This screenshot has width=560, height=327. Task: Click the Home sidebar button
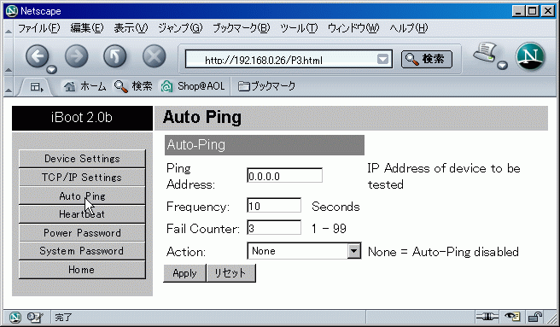82,270
